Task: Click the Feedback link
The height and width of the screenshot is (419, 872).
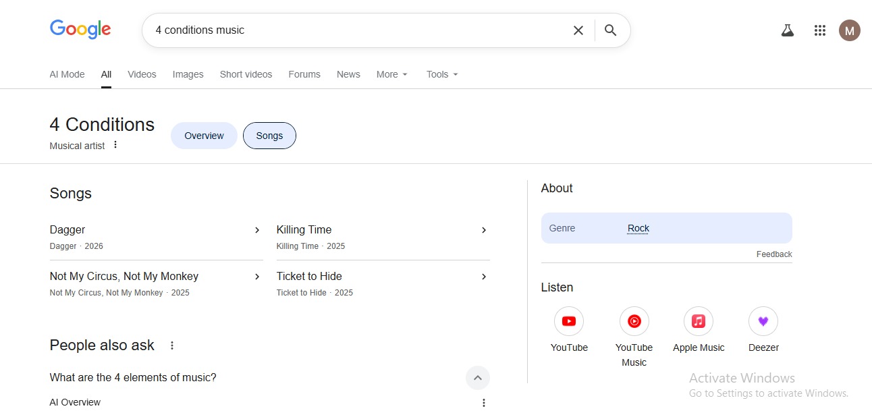Action: pos(774,254)
